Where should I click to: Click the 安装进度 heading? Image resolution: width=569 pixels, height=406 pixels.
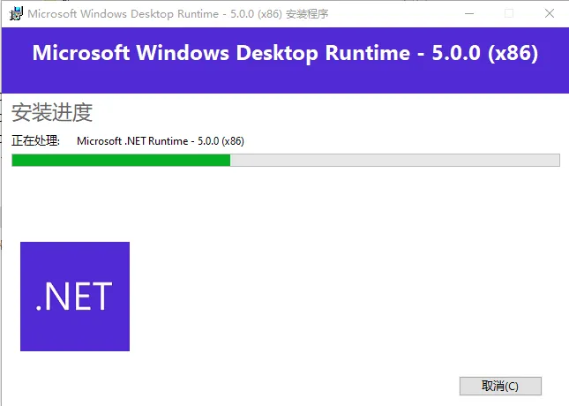(x=52, y=112)
